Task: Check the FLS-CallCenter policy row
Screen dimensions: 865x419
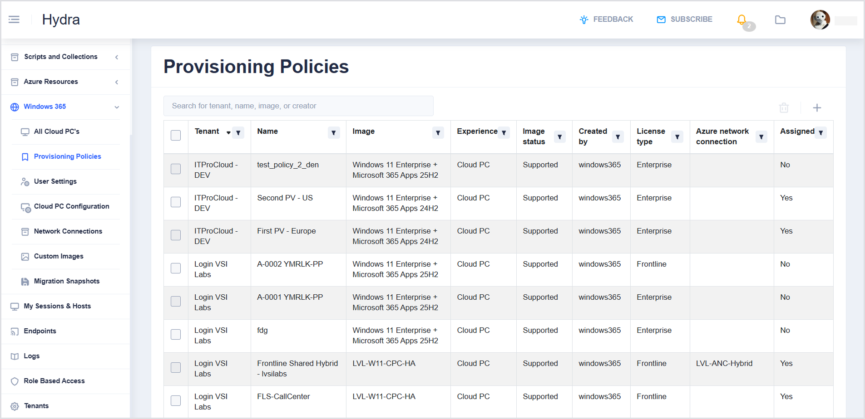Action: pos(176,401)
